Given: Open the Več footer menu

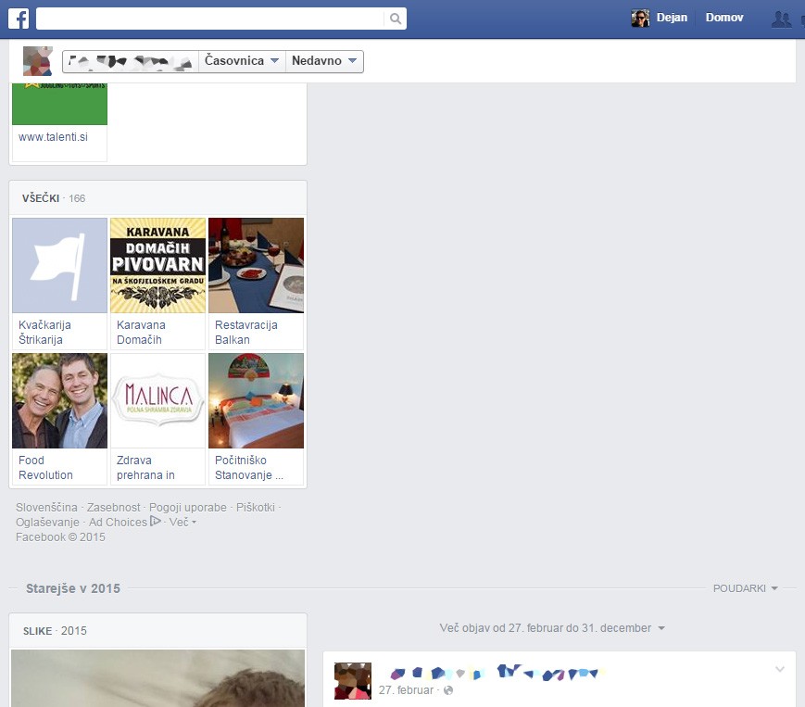Looking at the screenshot, I should click(x=182, y=523).
